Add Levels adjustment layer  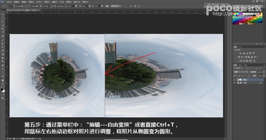click(x=244, y=54)
